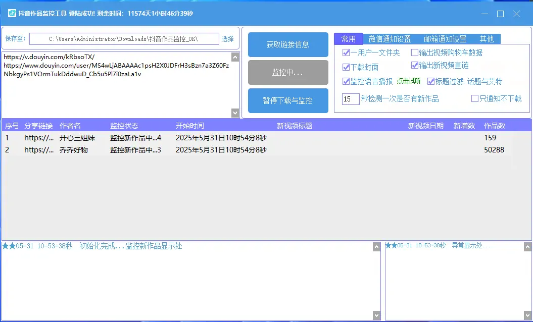The image size is (533, 322).
Task: Close the monitoring tool window
Action: pos(517,14)
